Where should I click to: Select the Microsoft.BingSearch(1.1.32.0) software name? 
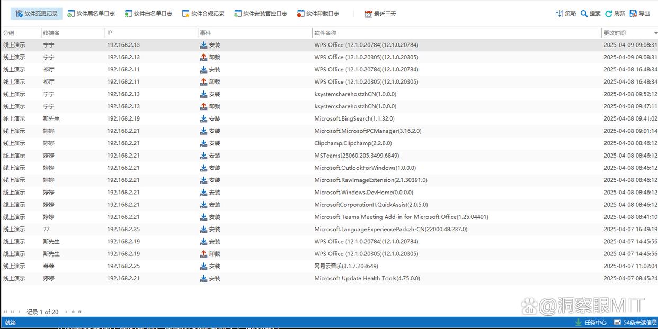(354, 118)
